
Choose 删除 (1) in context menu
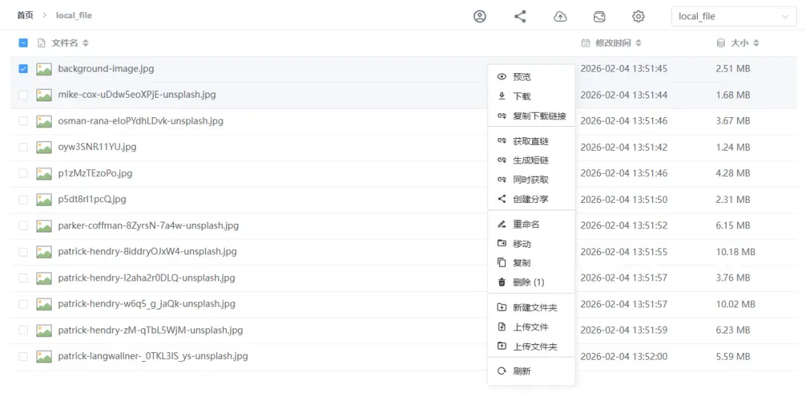528,282
